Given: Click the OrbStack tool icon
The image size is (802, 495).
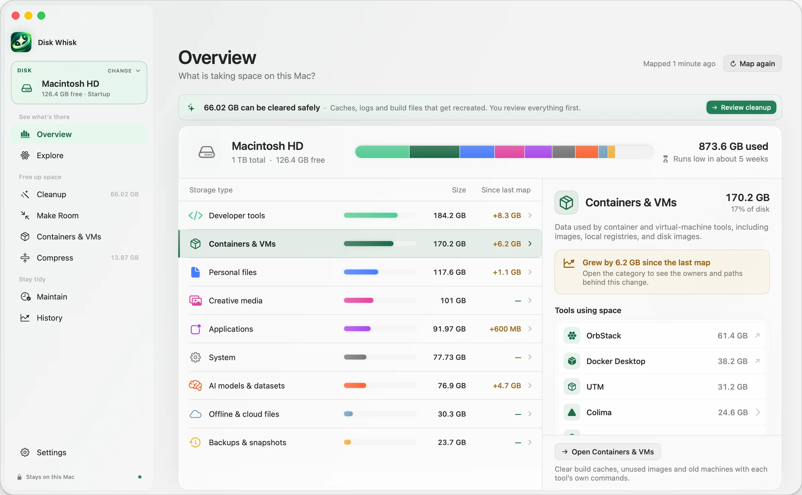Looking at the screenshot, I should point(572,335).
